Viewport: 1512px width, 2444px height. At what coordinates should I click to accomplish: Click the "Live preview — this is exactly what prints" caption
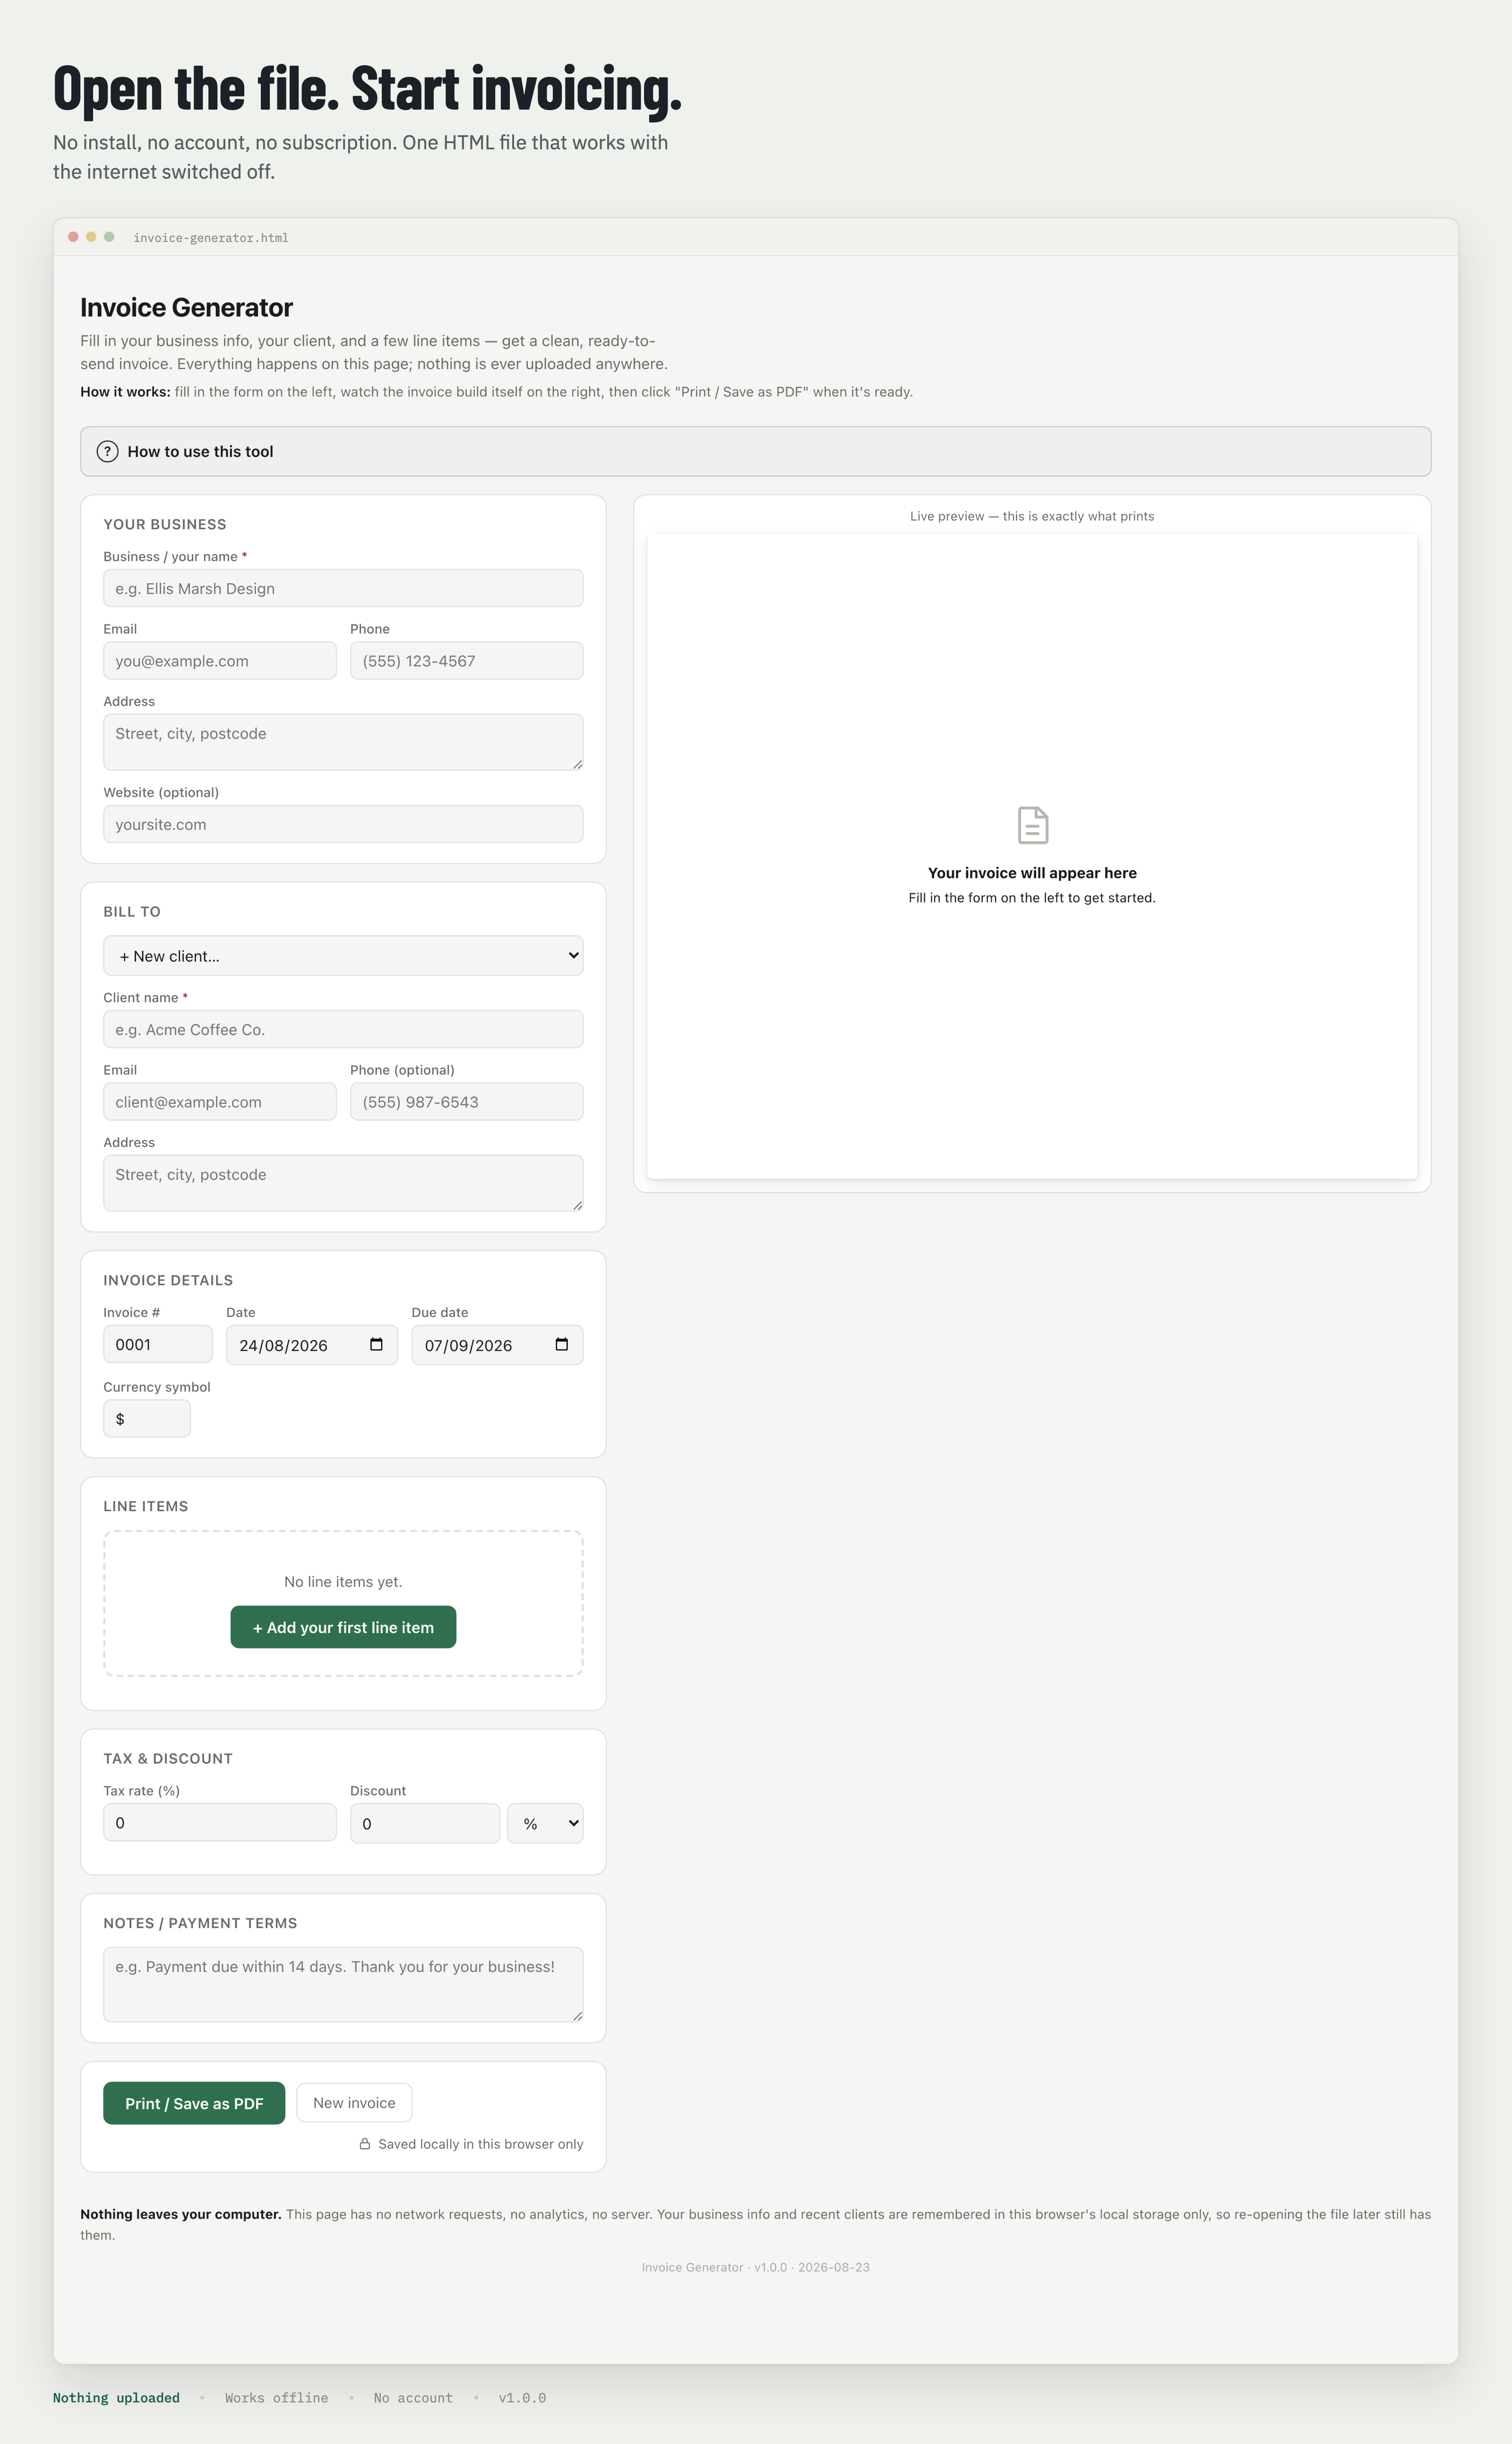(1032, 516)
